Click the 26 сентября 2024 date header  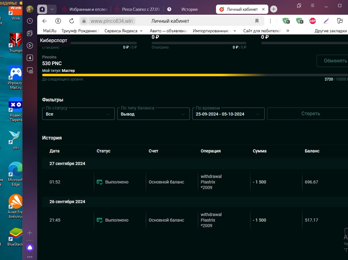click(67, 202)
